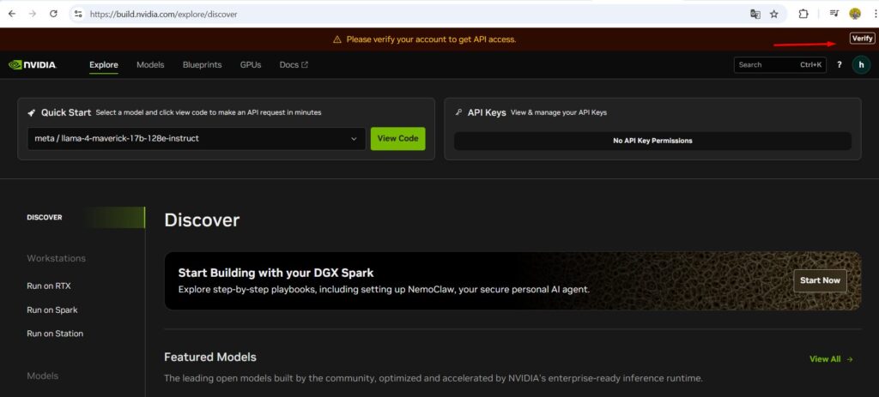Switch to the Explore tab
The width and height of the screenshot is (879, 397).
(104, 65)
